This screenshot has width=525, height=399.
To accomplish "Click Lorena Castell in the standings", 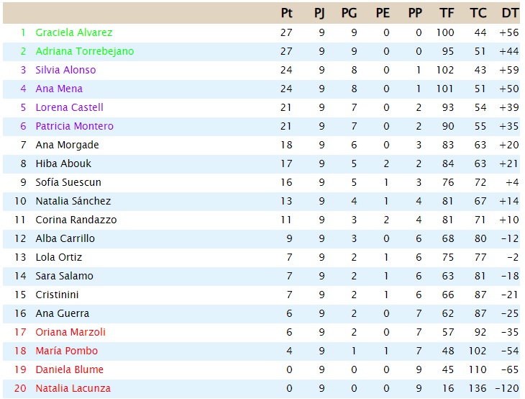I will click(69, 107).
